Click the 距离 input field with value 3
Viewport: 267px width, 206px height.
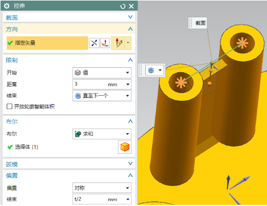click(89, 84)
